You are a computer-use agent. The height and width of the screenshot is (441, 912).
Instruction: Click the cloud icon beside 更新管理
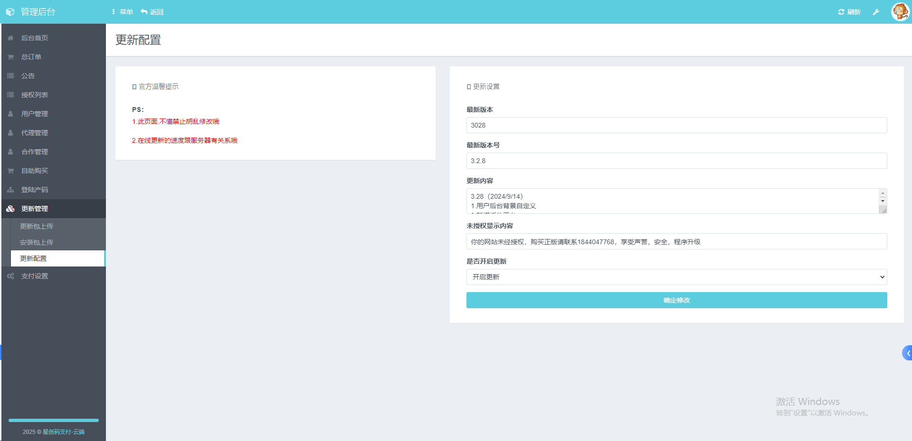[x=10, y=209]
